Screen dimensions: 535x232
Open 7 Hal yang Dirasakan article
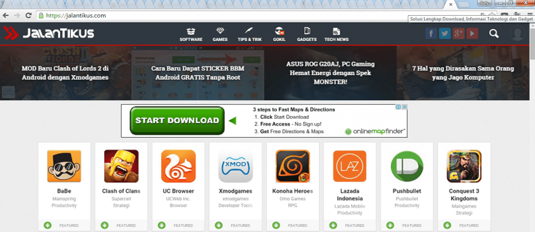(463, 73)
